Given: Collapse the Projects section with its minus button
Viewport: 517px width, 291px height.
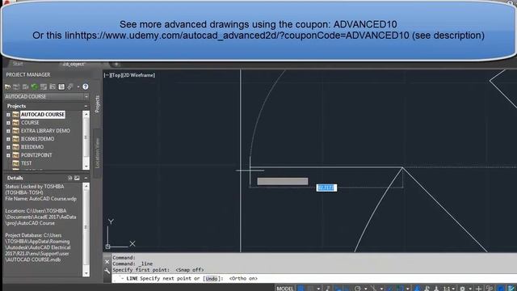Looking at the screenshot, I should coord(86,106).
